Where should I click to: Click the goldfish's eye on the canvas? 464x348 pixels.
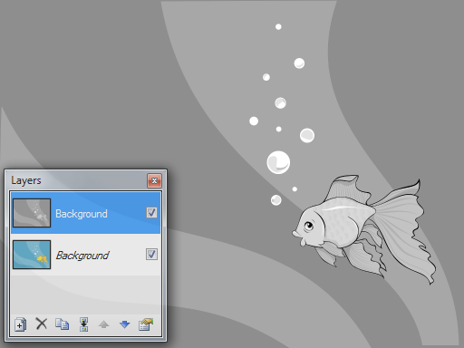308,226
